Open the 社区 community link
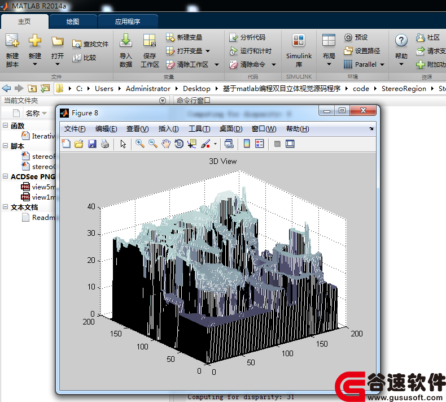This screenshot has width=446, height=402. coord(428,37)
